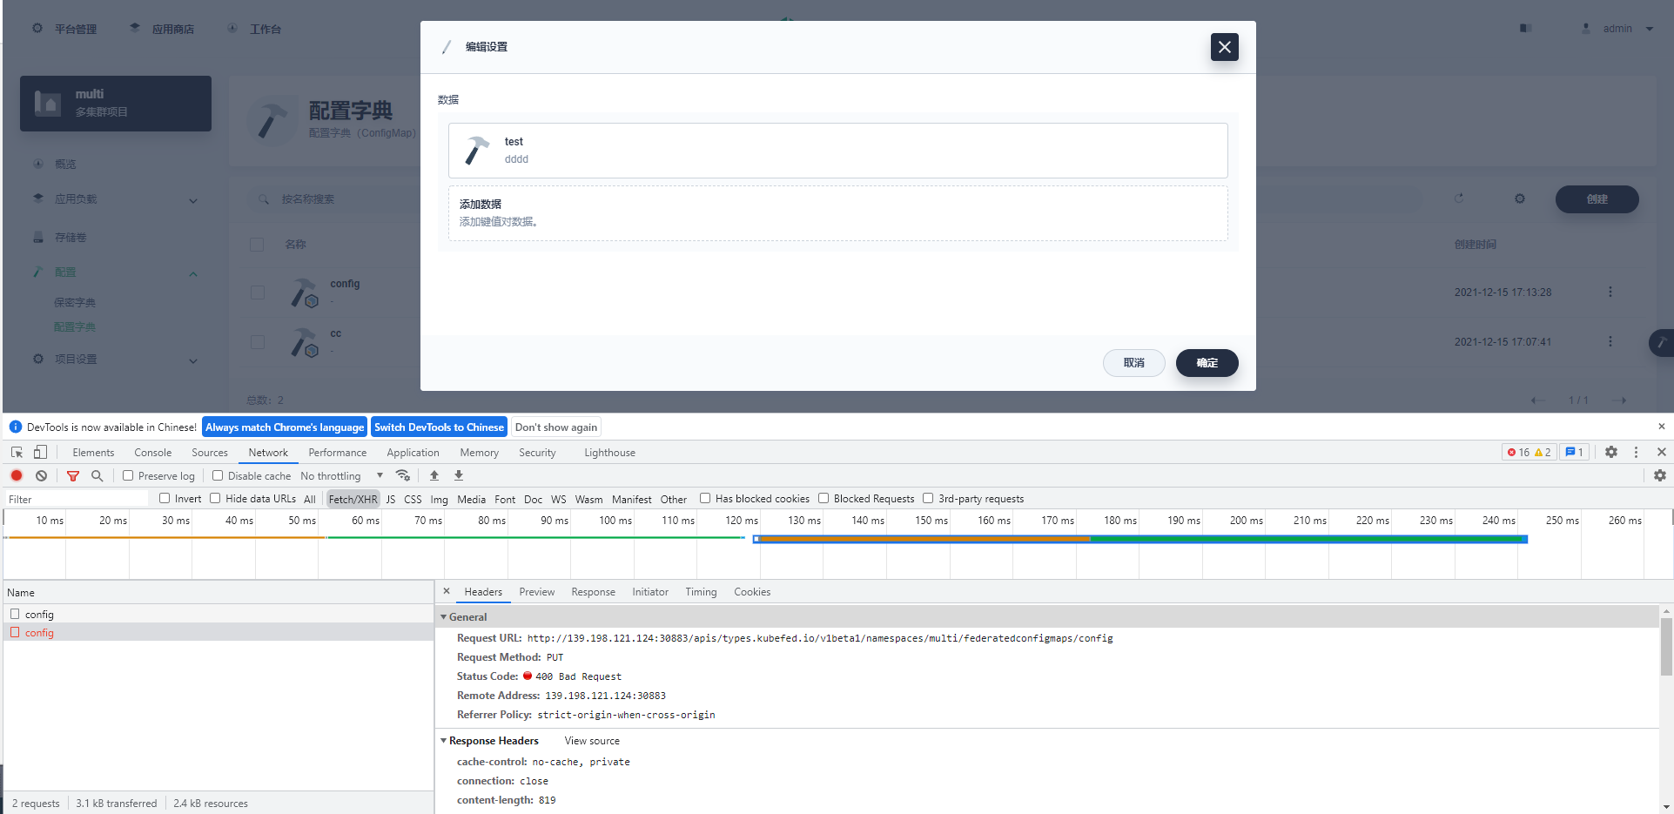Click the blue-bordered request bar in the timeline
Screen dimensions: 1674x814
pos(1140,540)
